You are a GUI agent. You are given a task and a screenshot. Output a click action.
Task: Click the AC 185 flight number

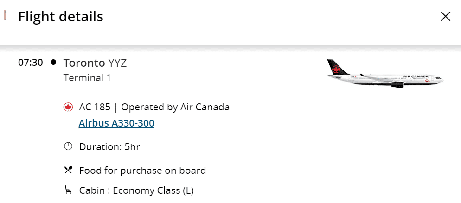[95, 107]
